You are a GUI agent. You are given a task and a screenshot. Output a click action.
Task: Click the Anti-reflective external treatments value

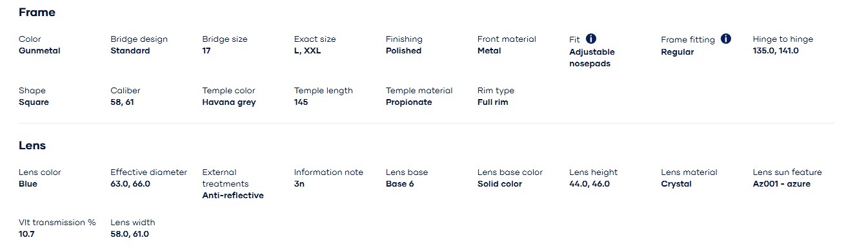tap(233, 196)
